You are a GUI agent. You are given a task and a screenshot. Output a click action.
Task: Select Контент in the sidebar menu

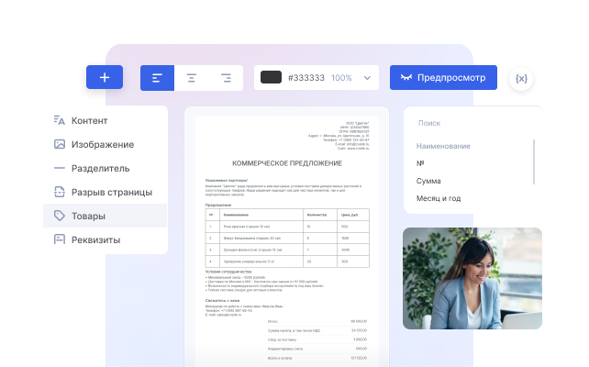[106, 120]
